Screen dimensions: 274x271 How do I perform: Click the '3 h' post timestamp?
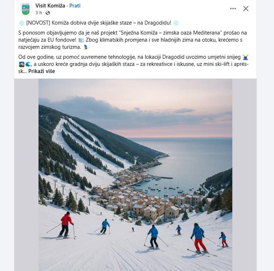(38, 13)
